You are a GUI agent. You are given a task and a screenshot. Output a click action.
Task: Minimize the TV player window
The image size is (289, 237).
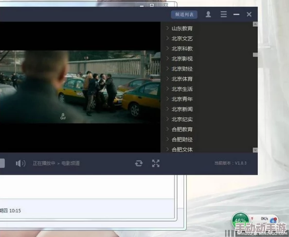[236, 15]
